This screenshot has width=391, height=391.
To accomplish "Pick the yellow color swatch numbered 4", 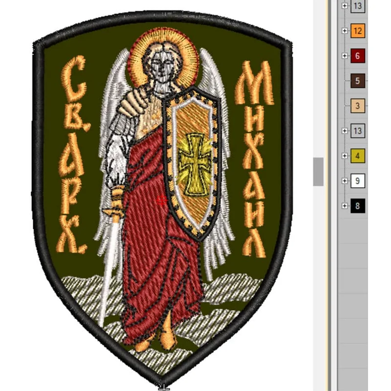I will pos(358,156).
